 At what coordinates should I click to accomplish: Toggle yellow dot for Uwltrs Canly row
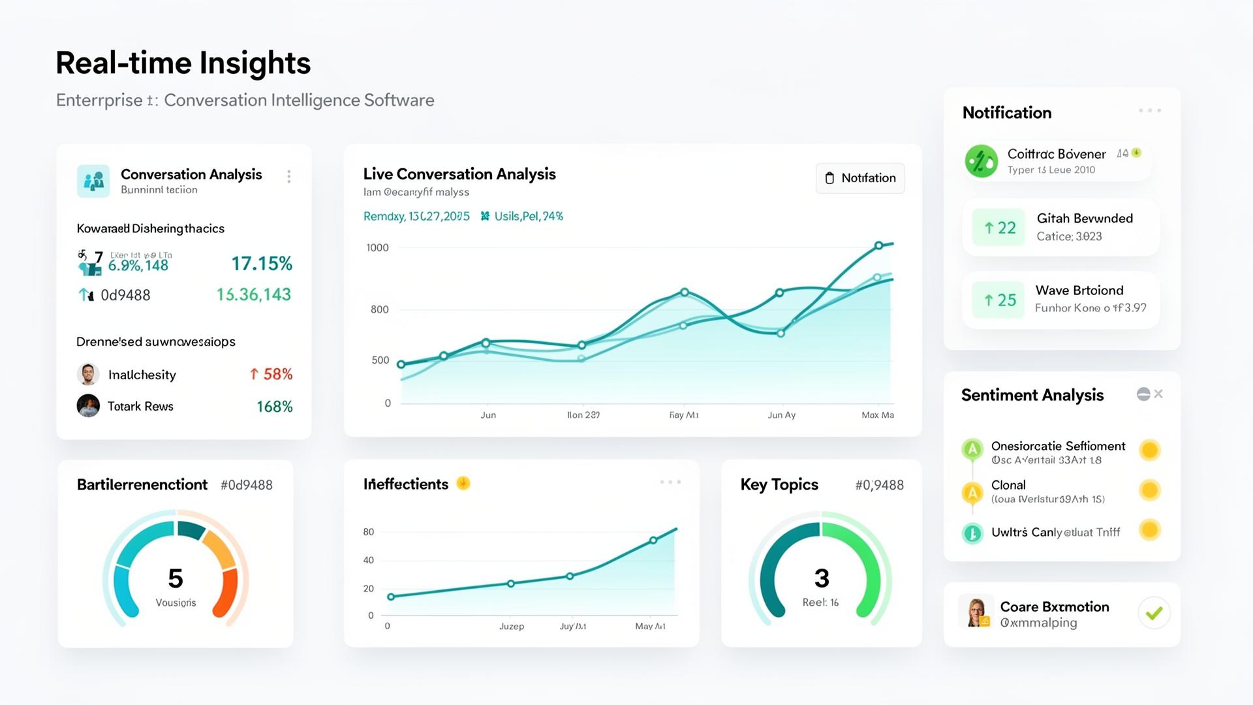[1149, 530]
